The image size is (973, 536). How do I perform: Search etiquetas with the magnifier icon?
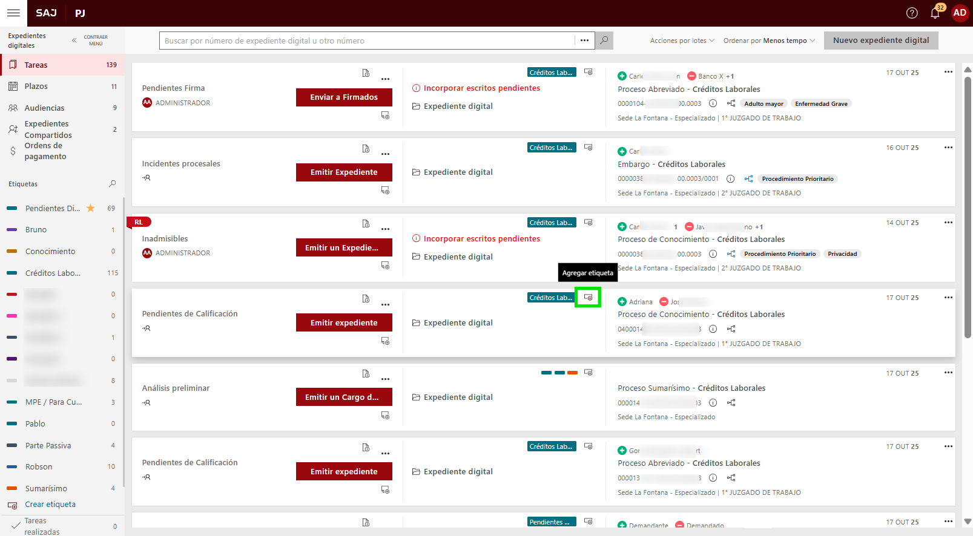(112, 184)
